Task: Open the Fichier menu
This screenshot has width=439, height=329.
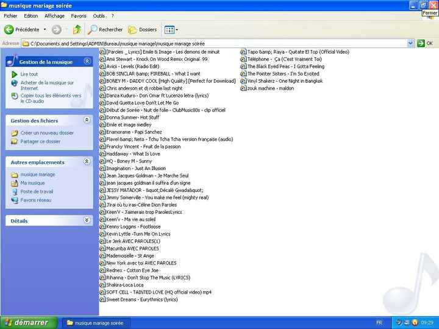Action: [x=10, y=16]
